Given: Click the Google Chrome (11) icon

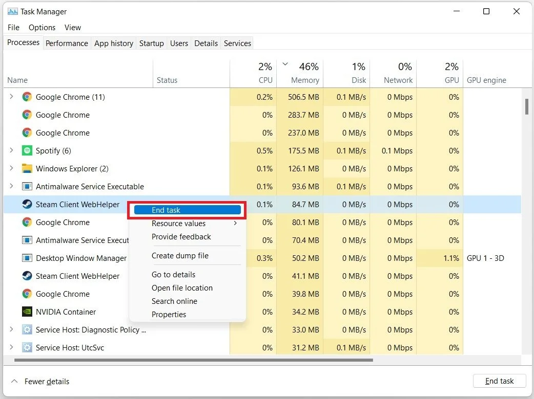Looking at the screenshot, I should point(27,97).
